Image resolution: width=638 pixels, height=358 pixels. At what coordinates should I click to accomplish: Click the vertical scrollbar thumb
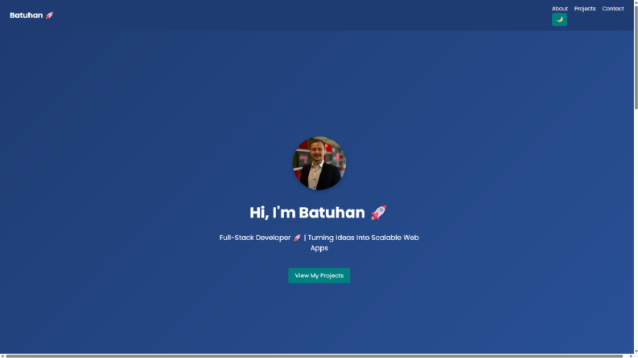pos(636,57)
